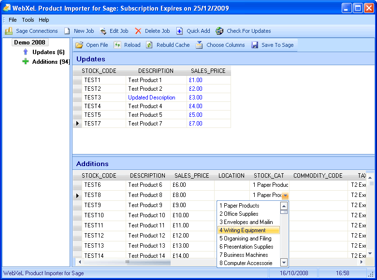
Task: Click Test Product 12 description cell
Action: (148, 236)
